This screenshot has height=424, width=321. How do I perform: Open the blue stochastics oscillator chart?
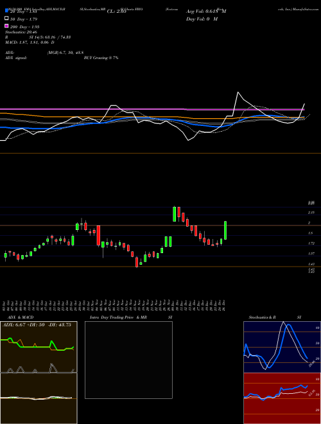tap(282, 347)
